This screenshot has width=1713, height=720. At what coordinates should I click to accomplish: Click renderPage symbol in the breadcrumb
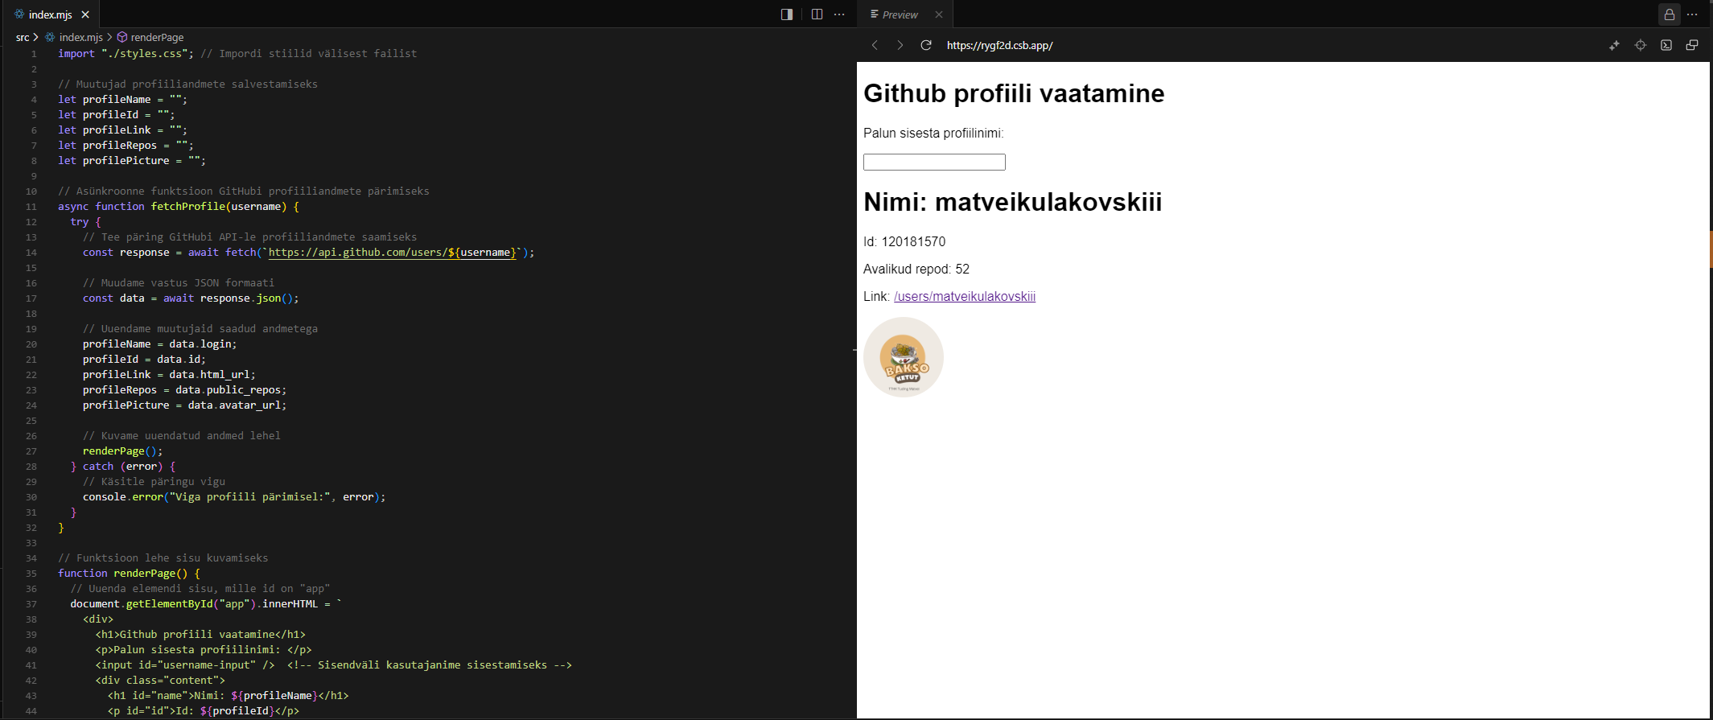(x=157, y=37)
